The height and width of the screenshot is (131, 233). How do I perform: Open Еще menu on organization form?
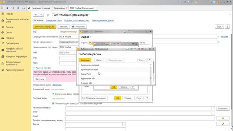tap(219, 27)
